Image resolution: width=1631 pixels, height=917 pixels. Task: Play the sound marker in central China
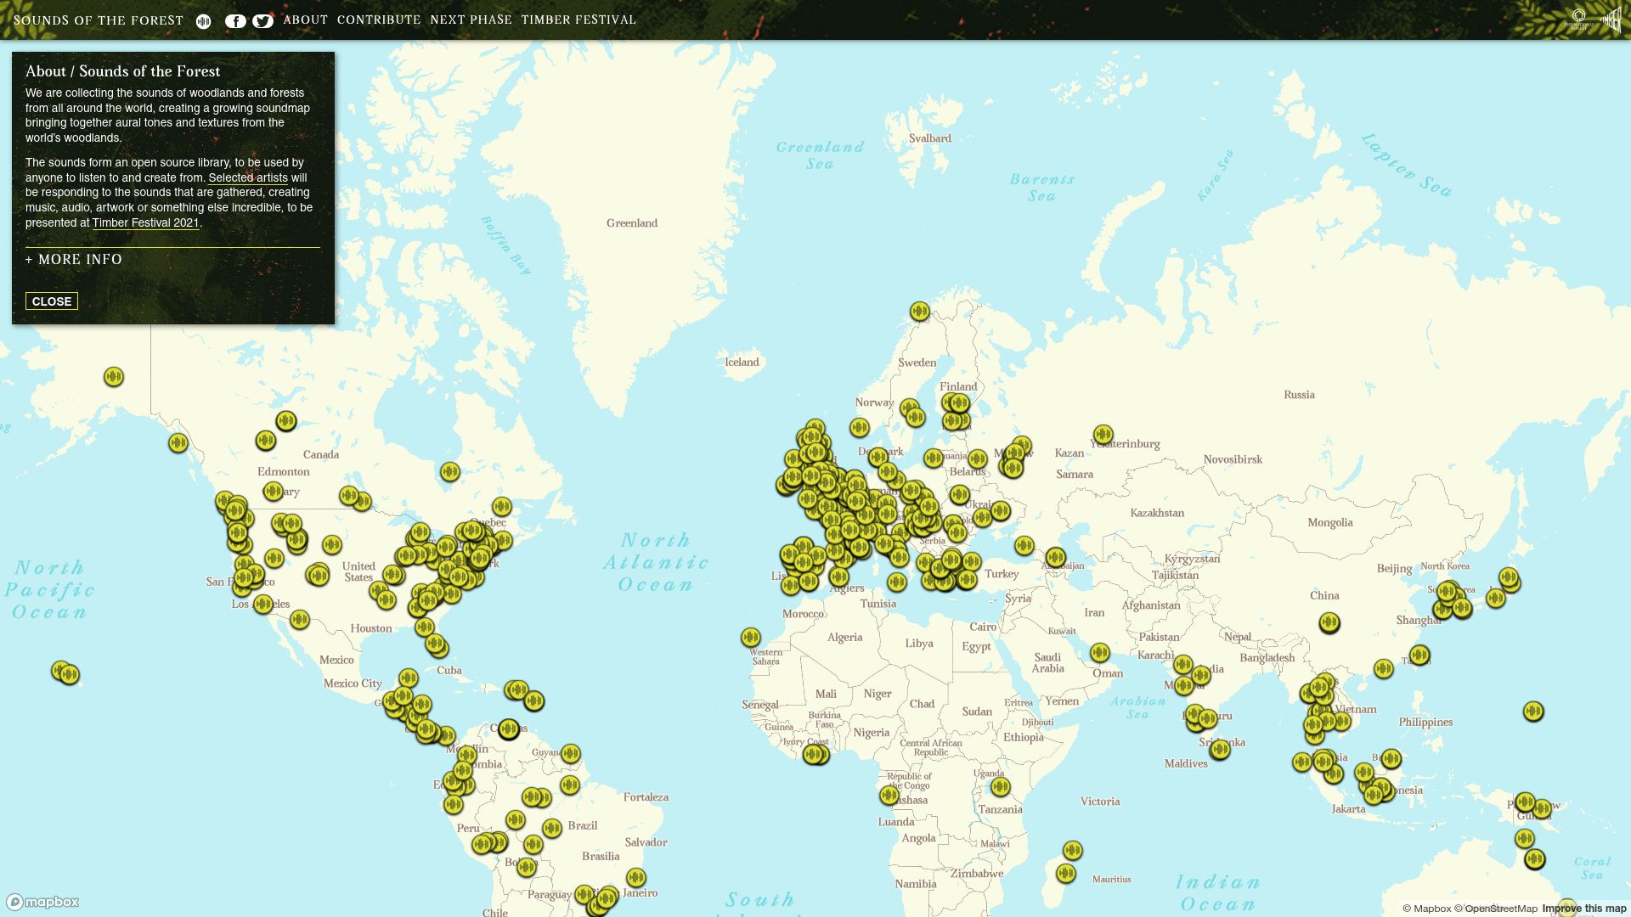point(1329,622)
